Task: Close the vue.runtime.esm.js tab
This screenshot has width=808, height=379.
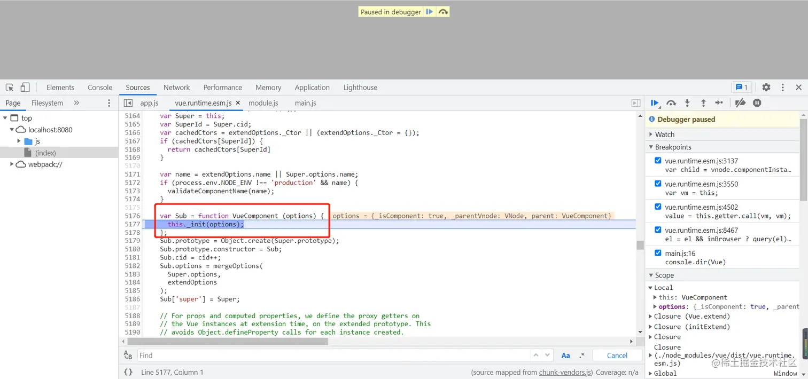Action: pos(238,103)
